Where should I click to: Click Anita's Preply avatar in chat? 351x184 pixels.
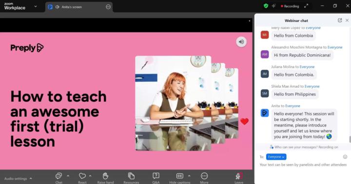(265, 113)
